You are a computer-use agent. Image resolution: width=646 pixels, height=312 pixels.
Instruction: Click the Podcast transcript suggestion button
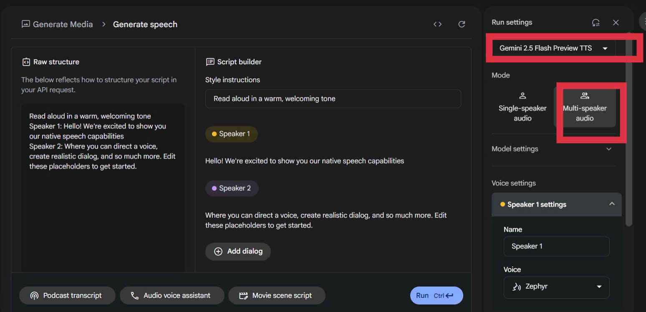tap(67, 295)
